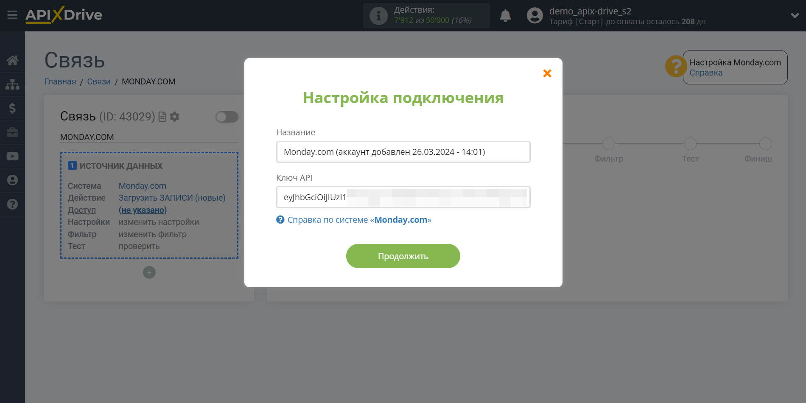Open help question icon in sidebar
Screen dimensions: 806x403
[x=12, y=204]
